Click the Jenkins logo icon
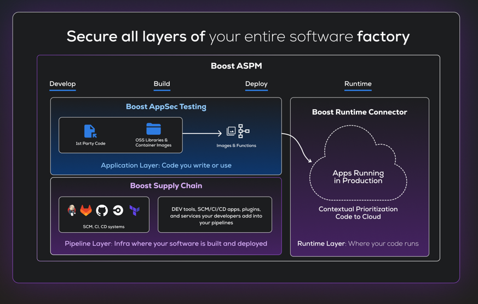Screen dimensions: 478x304 [72, 210]
